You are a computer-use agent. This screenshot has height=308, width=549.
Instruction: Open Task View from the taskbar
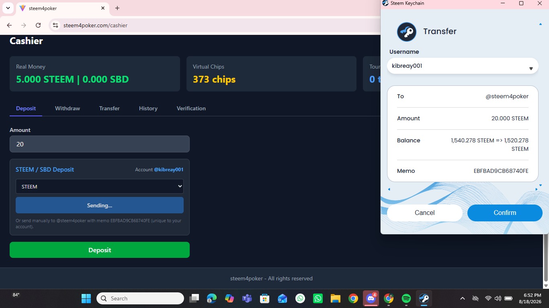195,298
